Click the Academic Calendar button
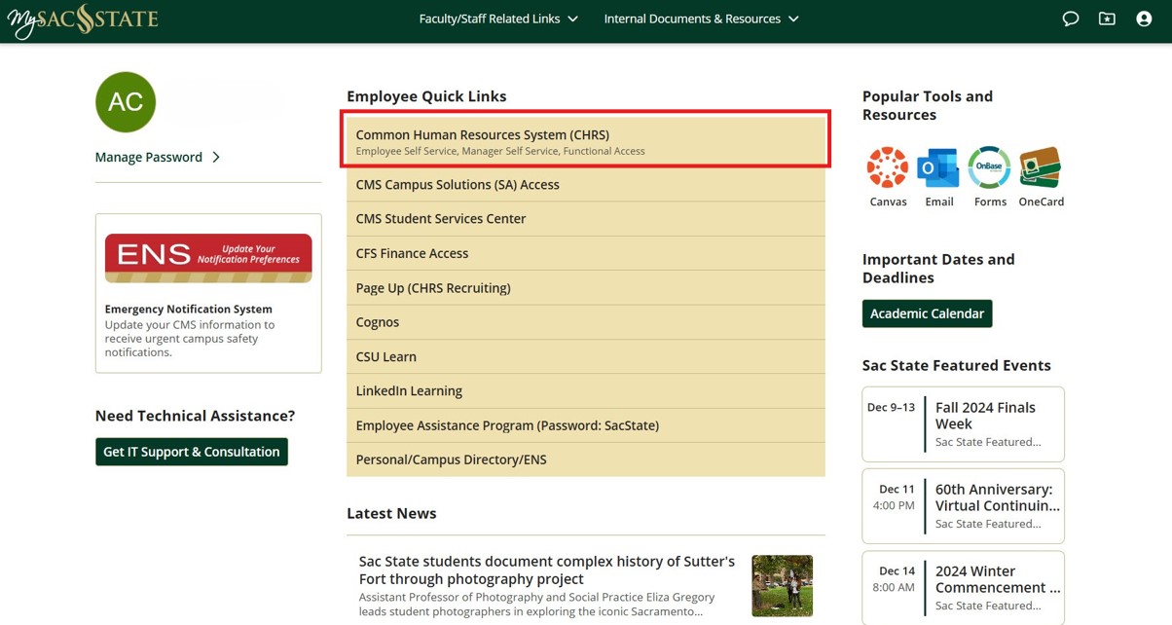 pos(926,313)
